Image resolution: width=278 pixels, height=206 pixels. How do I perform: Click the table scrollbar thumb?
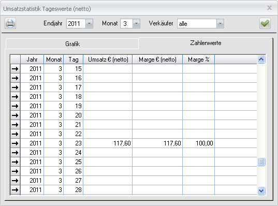click(261, 161)
